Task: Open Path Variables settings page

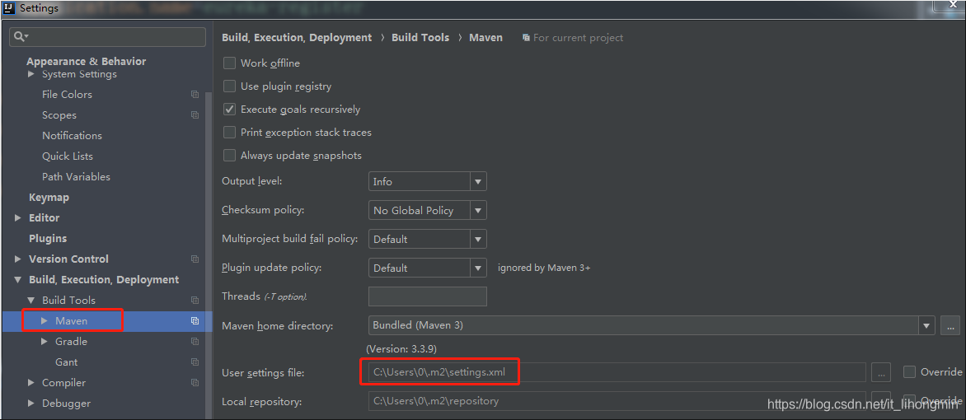Action: coord(76,177)
